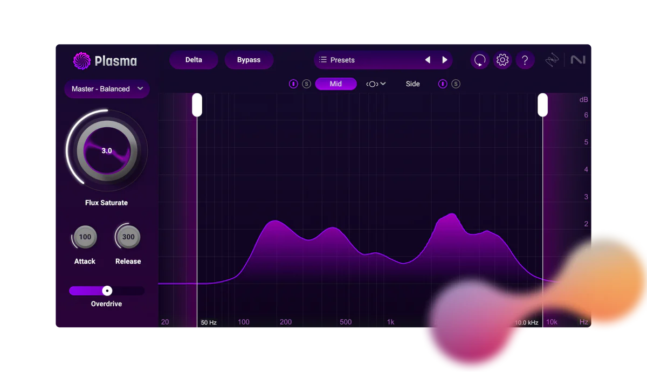Viewport: 647px width, 372px height.
Task: Click the Plasma spiral logo icon
Action: tap(82, 61)
